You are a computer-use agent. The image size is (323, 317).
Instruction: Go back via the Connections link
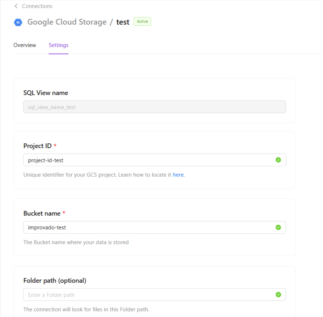tap(37, 6)
